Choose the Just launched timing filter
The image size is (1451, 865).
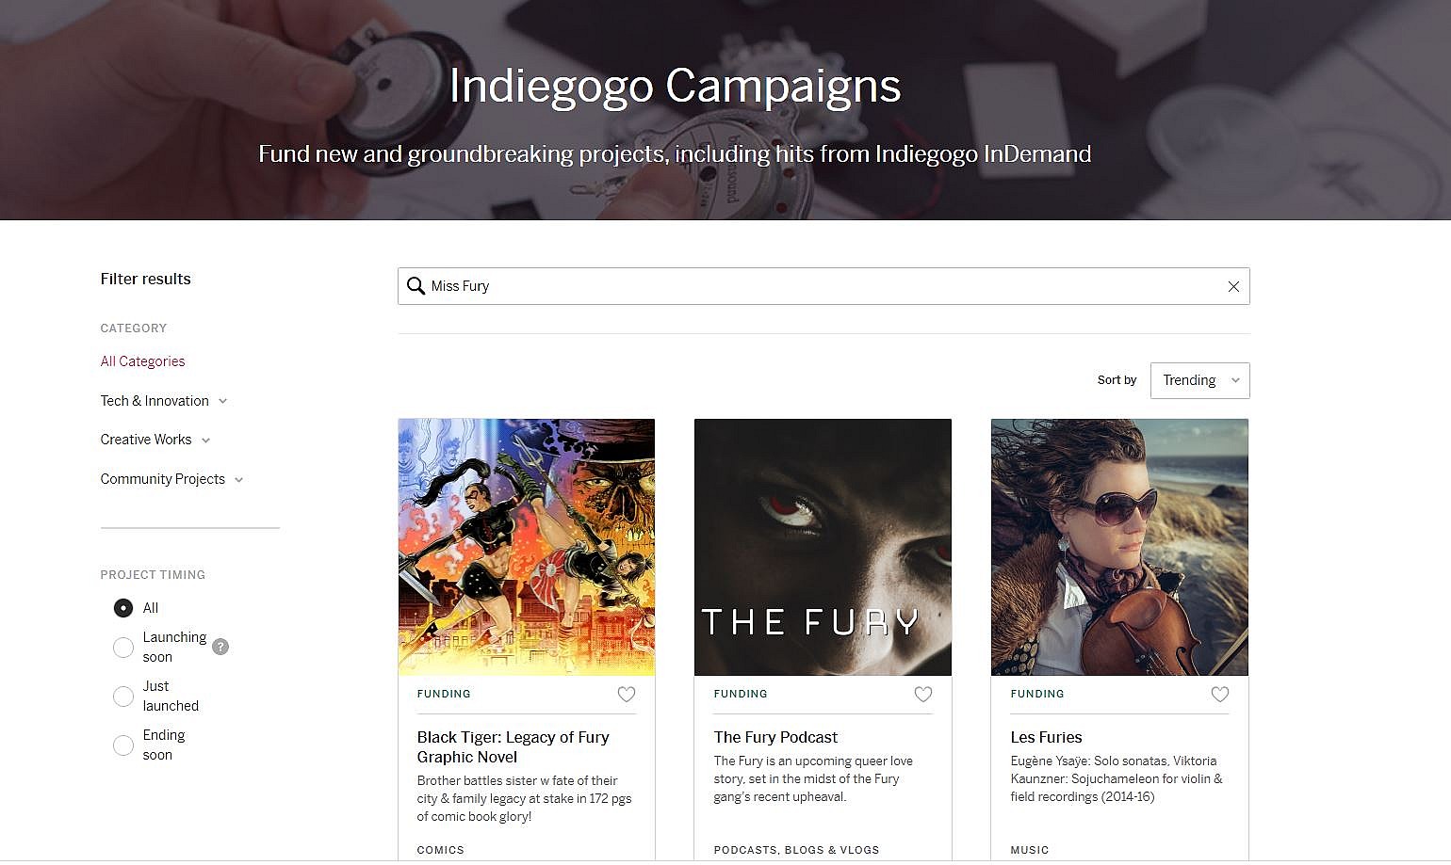[123, 697]
